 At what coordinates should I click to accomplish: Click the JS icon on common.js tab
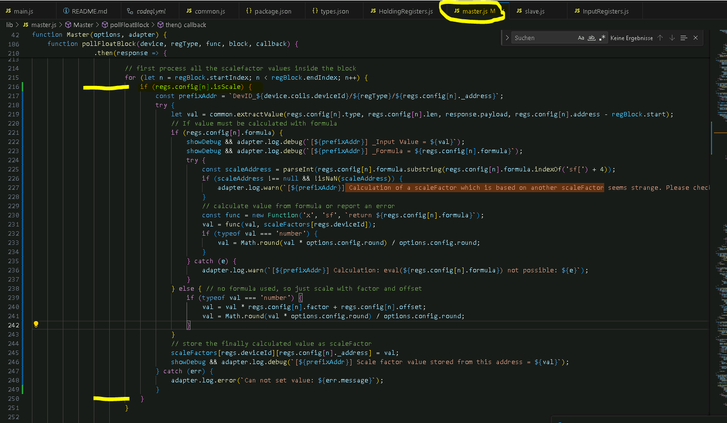click(x=189, y=11)
